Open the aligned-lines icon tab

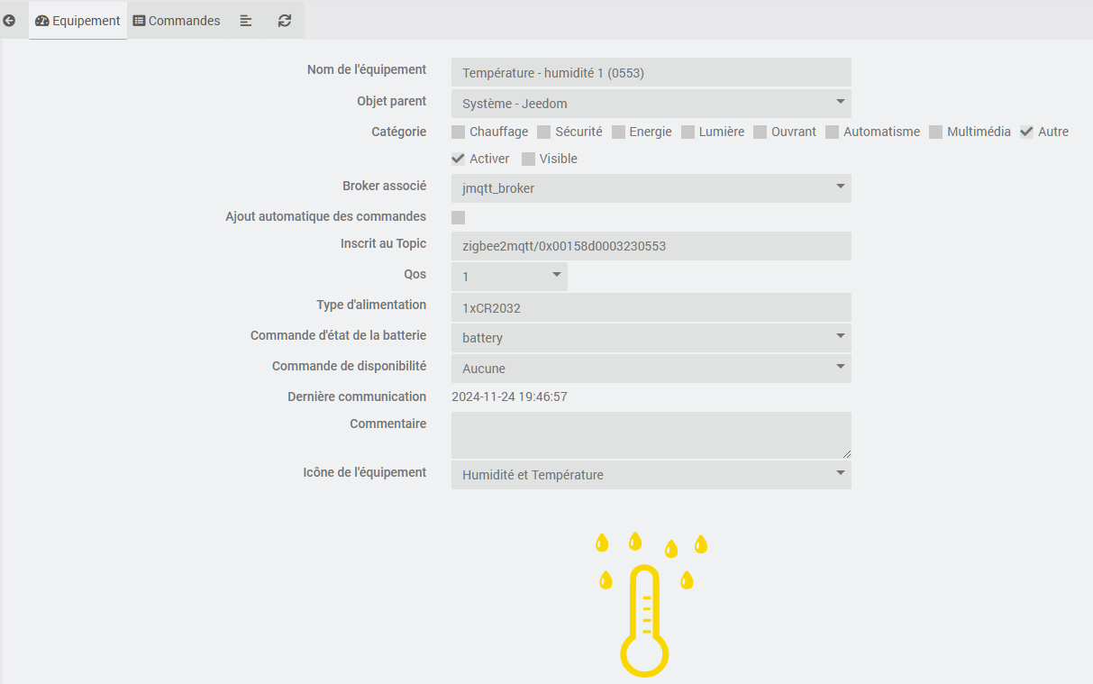point(246,21)
